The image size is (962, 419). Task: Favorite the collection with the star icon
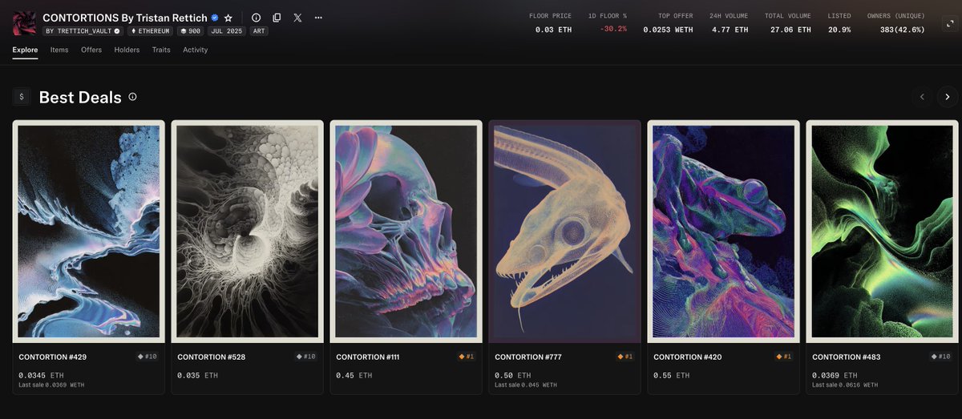click(228, 18)
